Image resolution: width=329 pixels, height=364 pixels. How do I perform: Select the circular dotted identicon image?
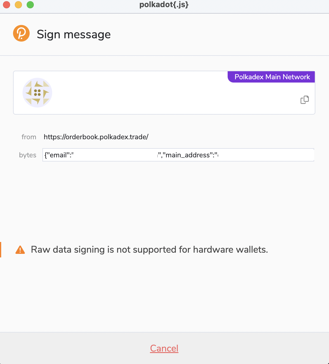coord(37,93)
